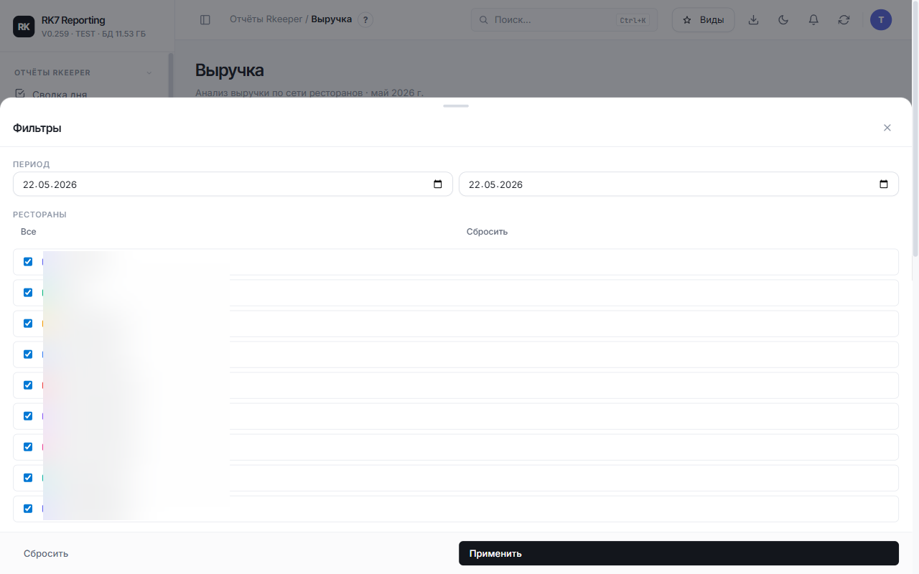Click the filter sheet drag handle
The width and height of the screenshot is (919, 574).
[456, 105]
